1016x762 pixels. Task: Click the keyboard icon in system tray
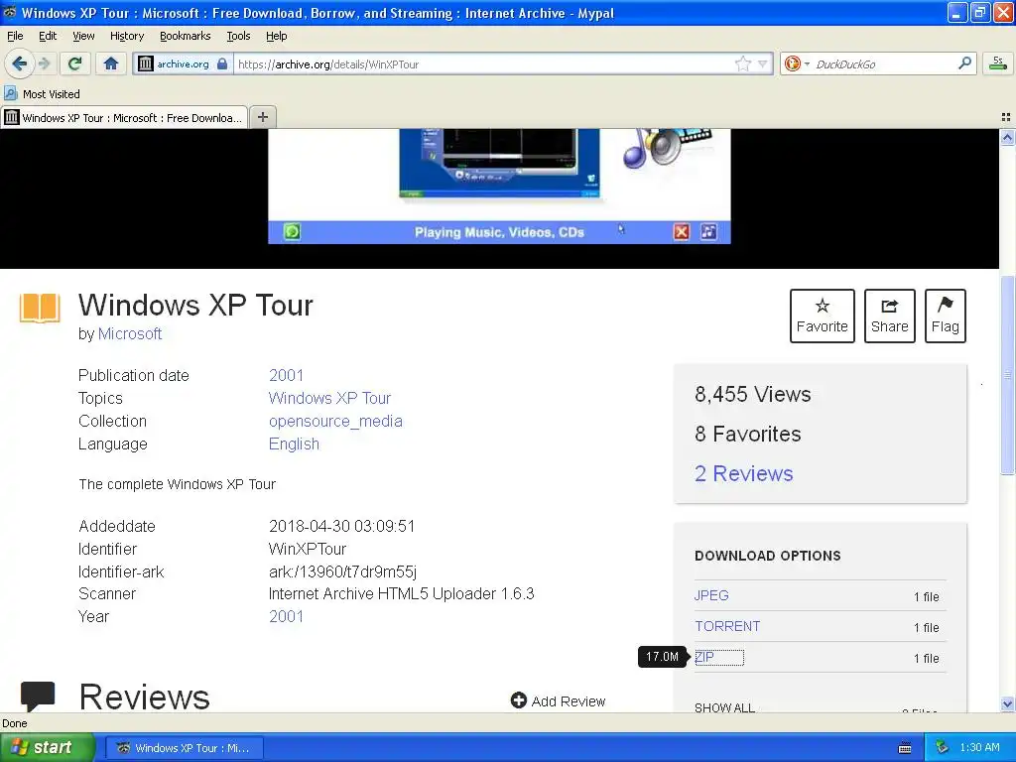coord(905,748)
